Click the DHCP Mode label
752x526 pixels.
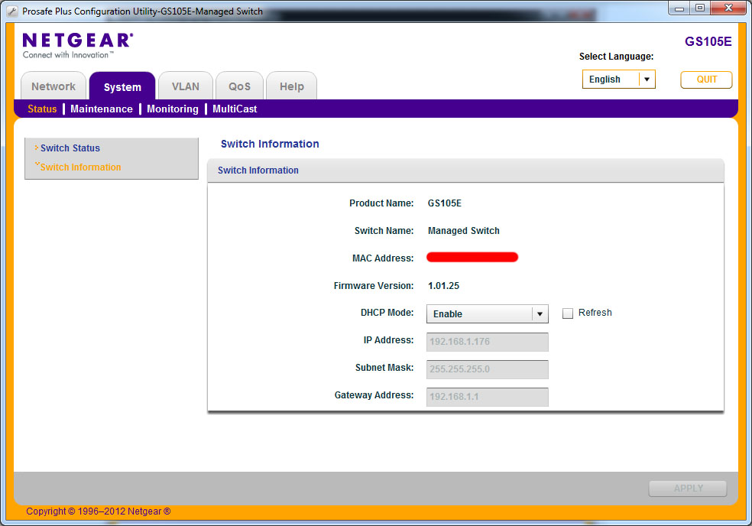(x=387, y=313)
